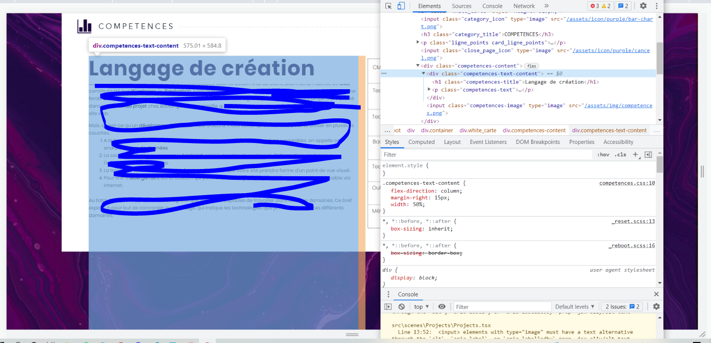Open the console drawer kebab menu

[389, 294]
